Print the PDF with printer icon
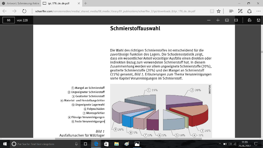The height and width of the screenshot is (148, 263). (250, 20)
